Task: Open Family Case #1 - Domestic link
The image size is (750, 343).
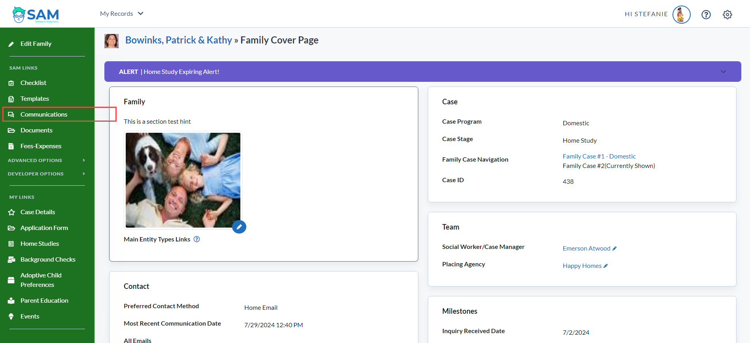Action: pos(599,156)
